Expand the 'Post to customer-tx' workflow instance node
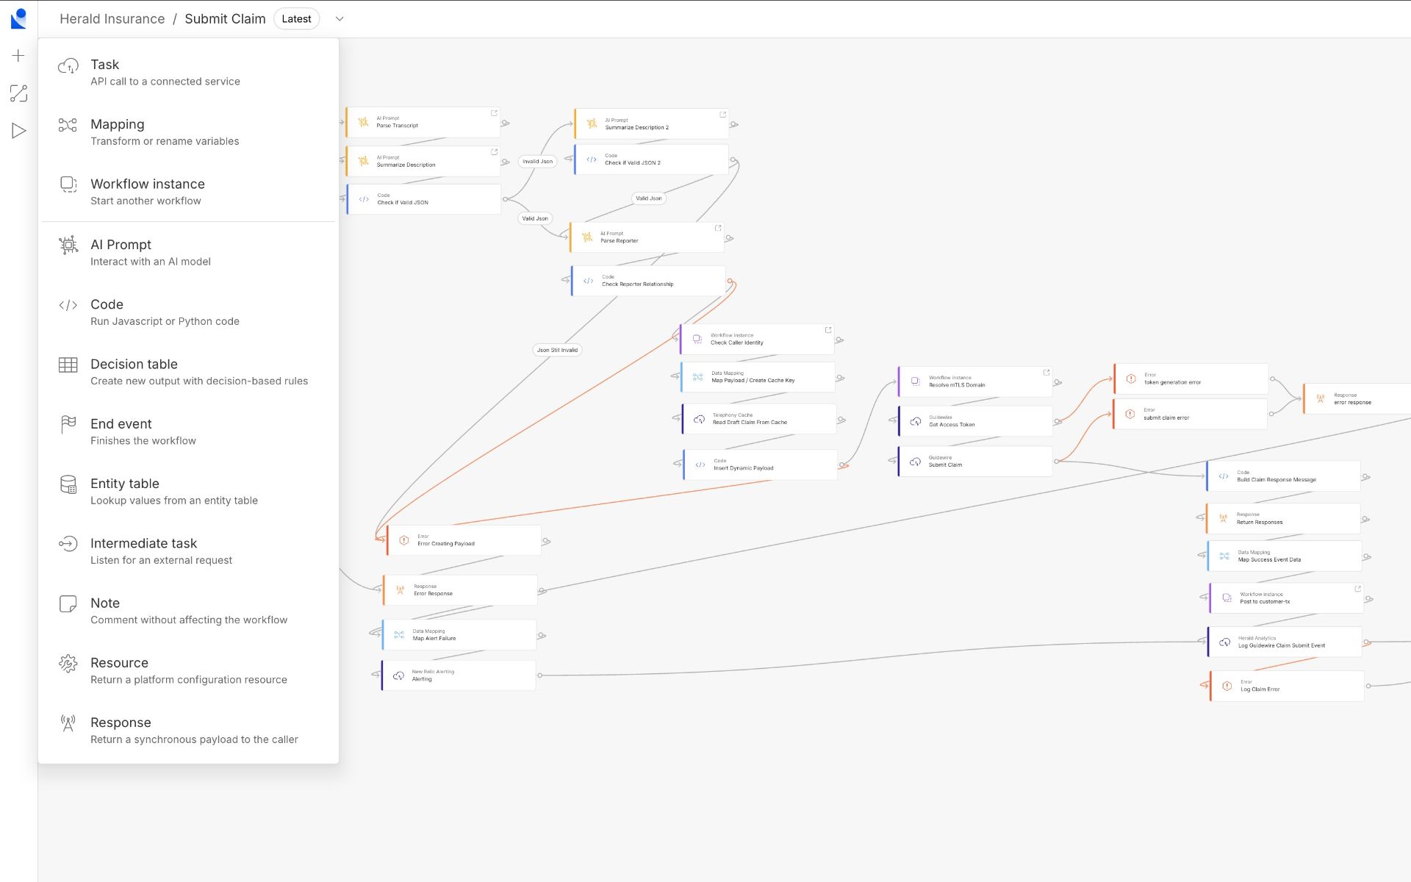1411x882 pixels. [x=1357, y=588]
